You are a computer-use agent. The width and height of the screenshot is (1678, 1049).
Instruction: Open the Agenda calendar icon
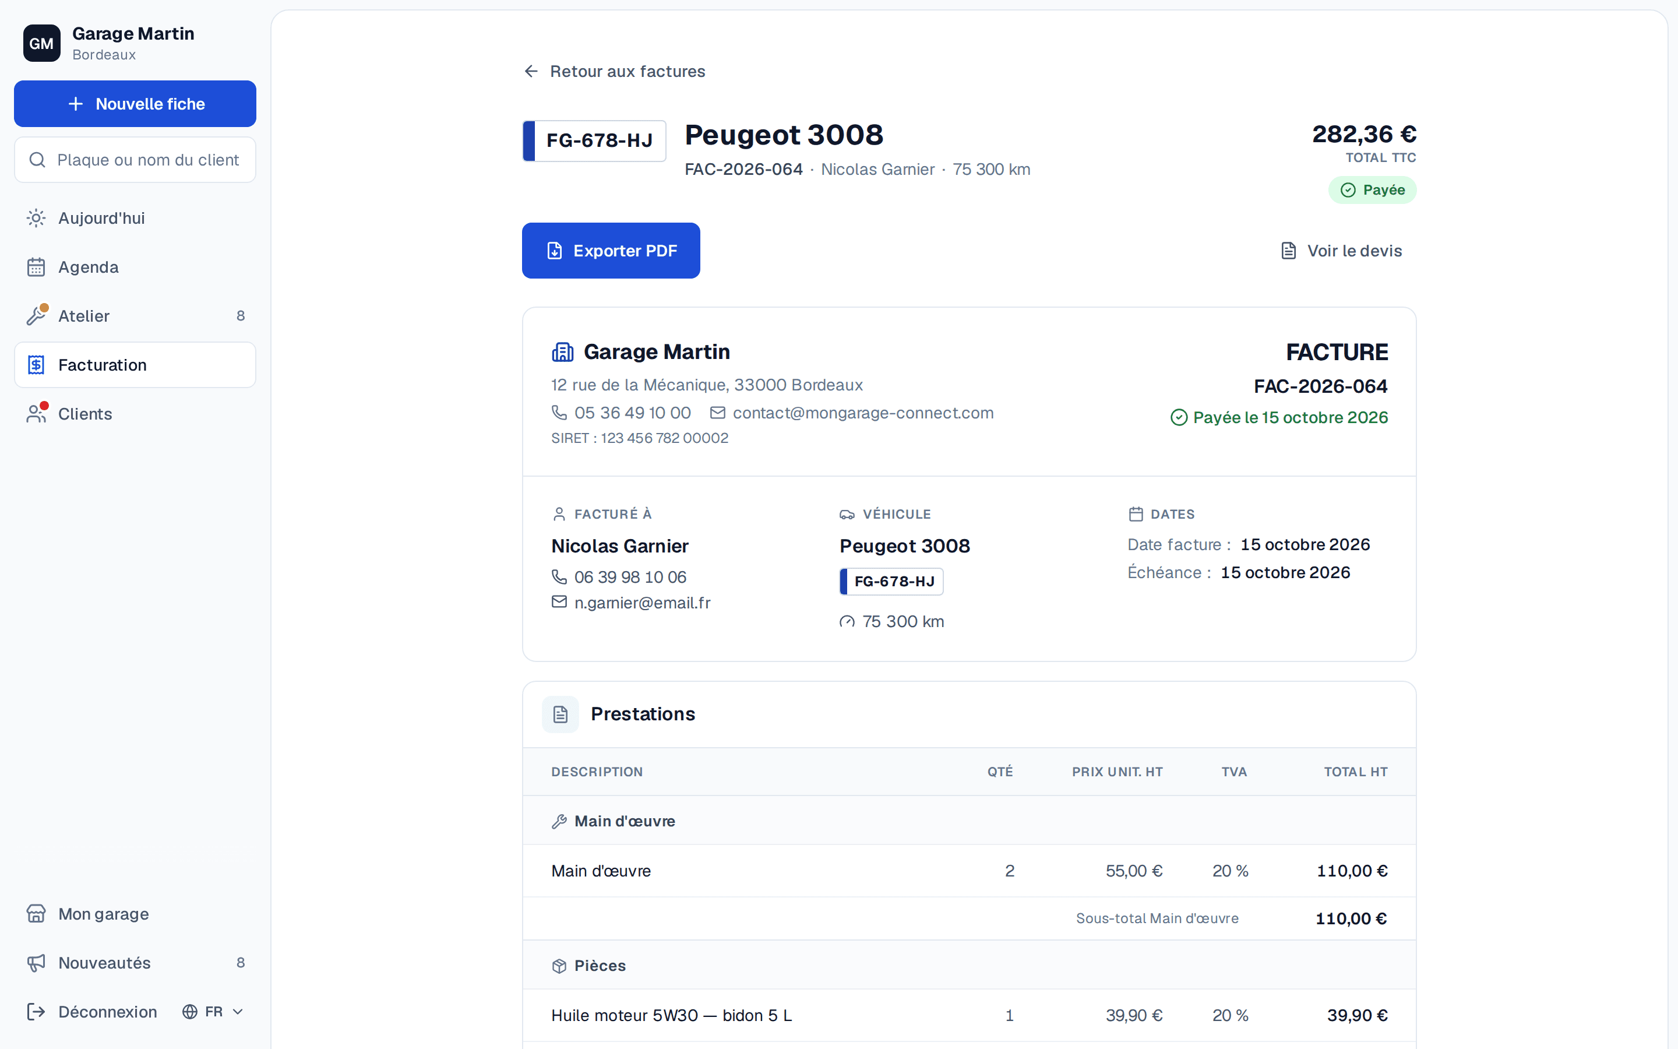pos(36,267)
